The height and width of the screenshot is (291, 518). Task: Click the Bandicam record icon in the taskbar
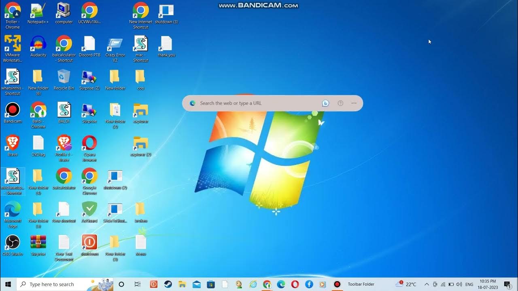[x=337, y=284]
